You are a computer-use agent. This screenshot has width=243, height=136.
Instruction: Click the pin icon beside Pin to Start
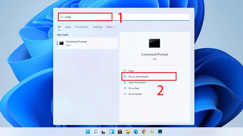(125, 88)
